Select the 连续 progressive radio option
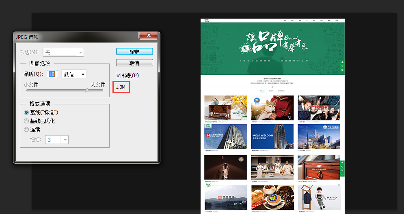 (27, 129)
